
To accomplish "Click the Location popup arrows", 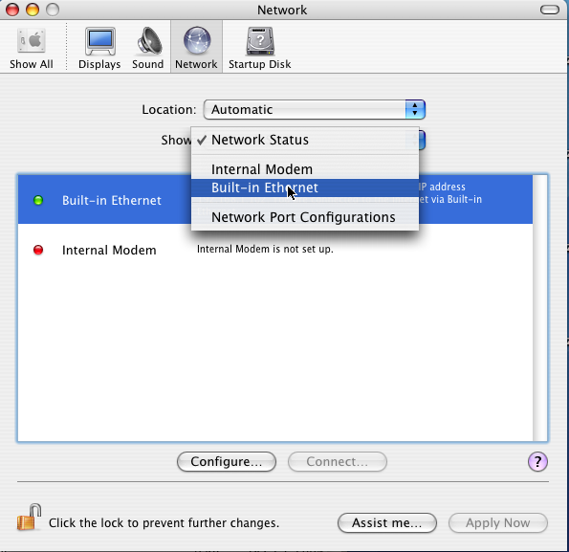I will (x=415, y=110).
